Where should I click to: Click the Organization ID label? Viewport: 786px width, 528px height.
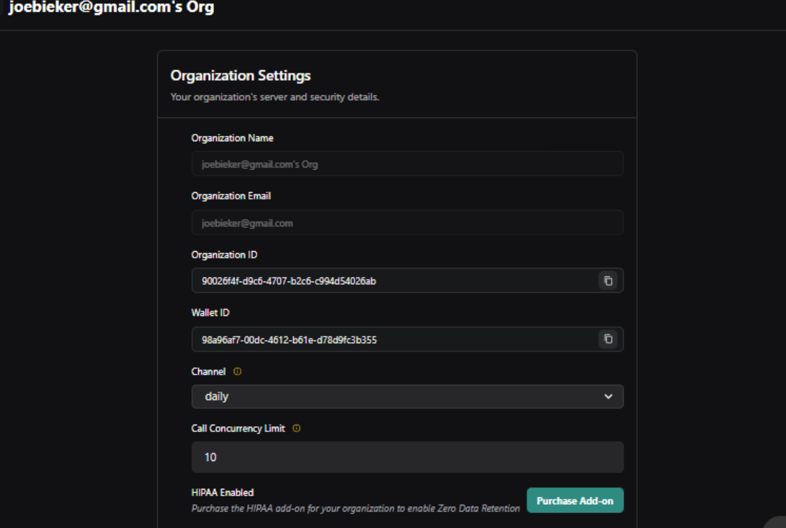tap(225, 255)
